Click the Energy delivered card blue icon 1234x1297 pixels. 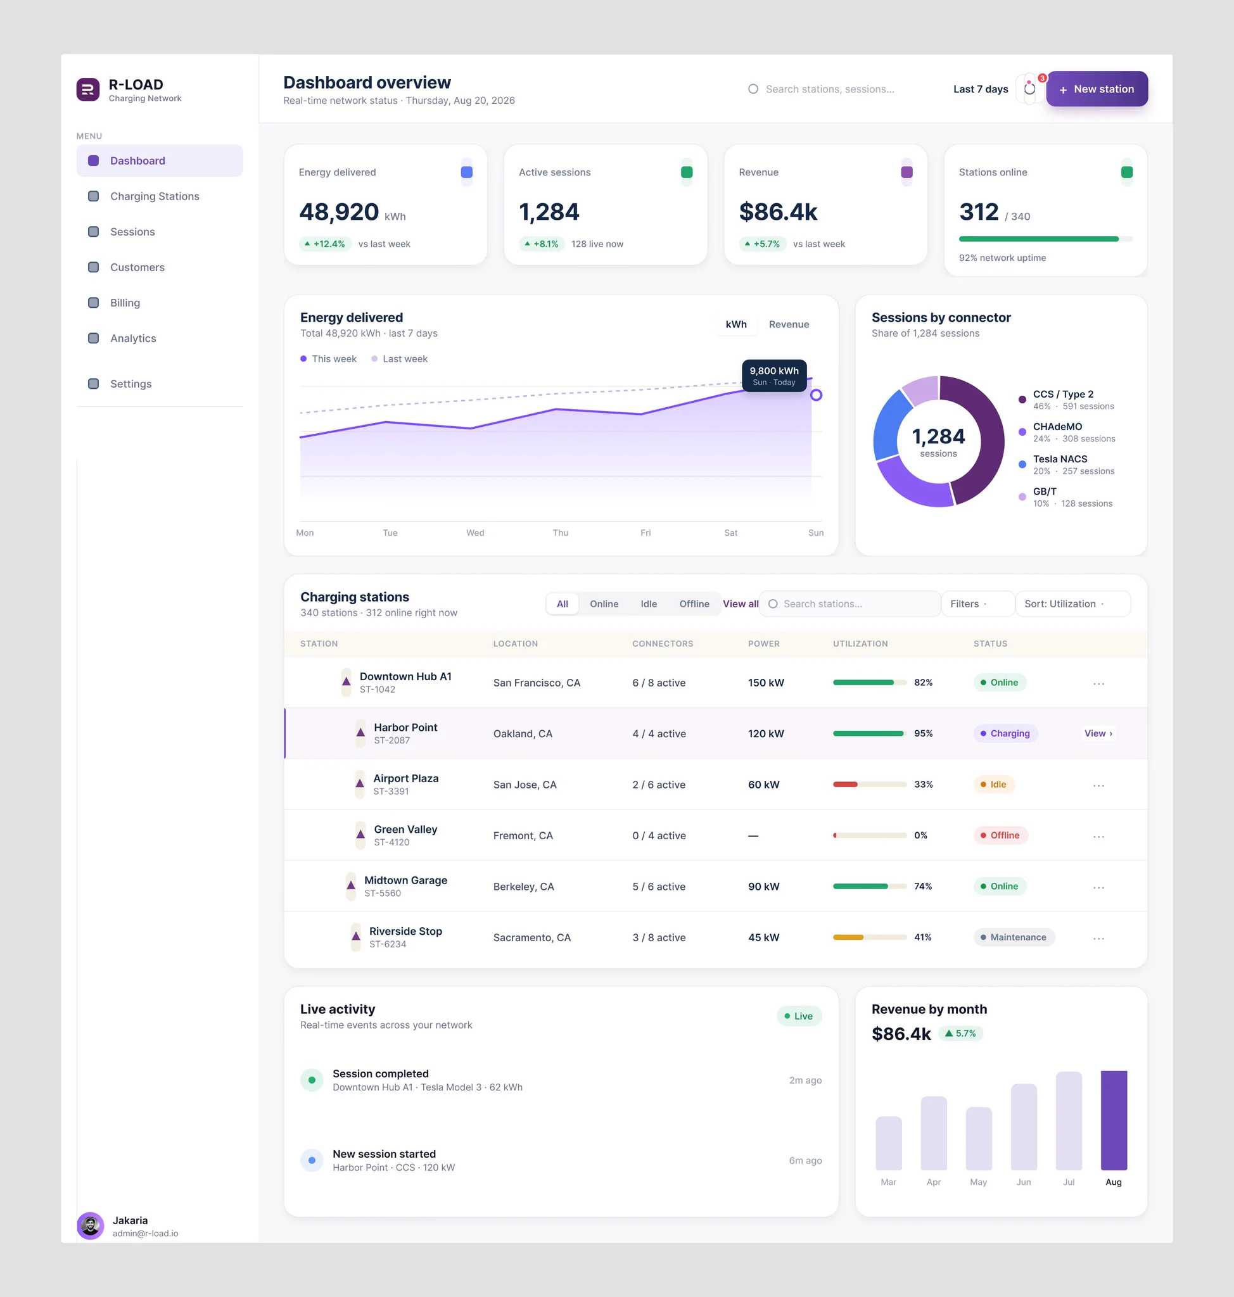[466, 172]
